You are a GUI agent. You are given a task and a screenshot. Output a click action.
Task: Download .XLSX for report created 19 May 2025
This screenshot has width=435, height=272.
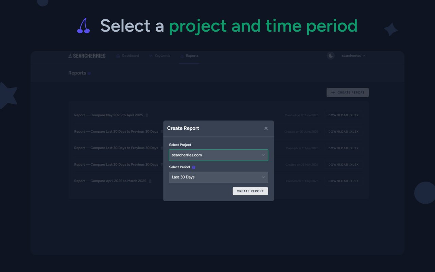tap(343, 181)
